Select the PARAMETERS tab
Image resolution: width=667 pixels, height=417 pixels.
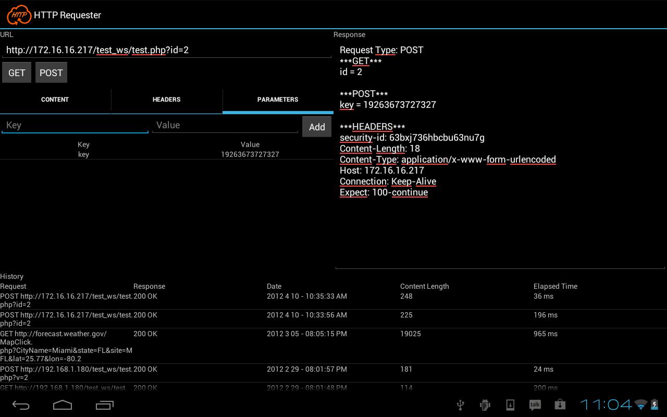[278, 100]
